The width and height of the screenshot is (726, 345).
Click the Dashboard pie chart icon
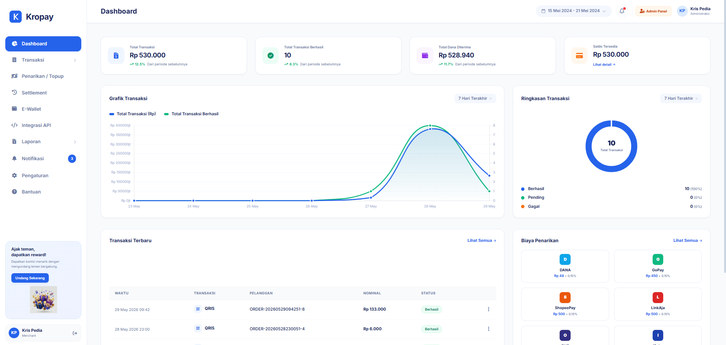[14, 43]
